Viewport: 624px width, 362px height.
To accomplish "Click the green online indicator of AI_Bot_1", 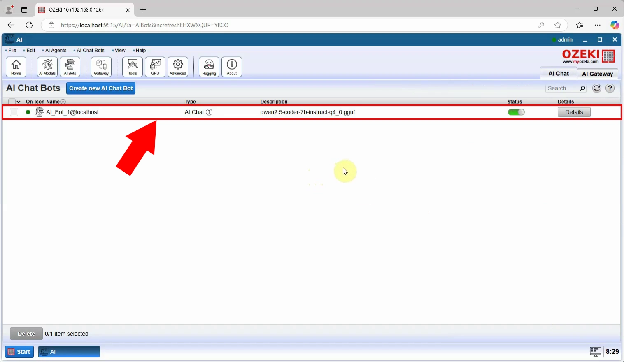I will pos(28,112).
